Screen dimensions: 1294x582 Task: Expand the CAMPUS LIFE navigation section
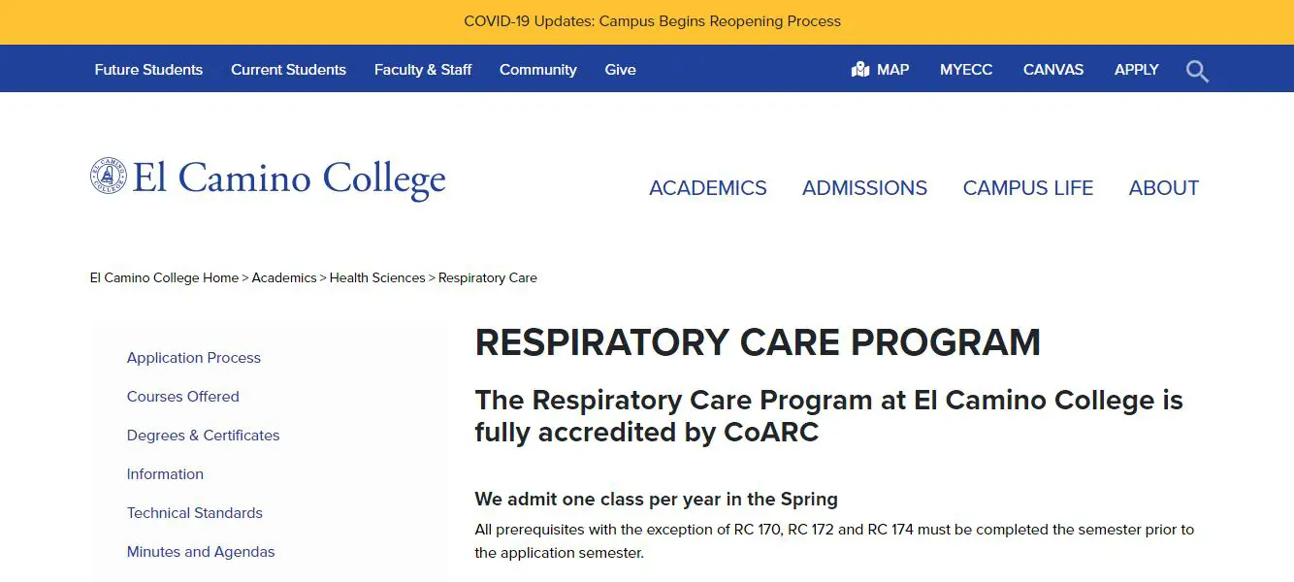pos(1028,188)
